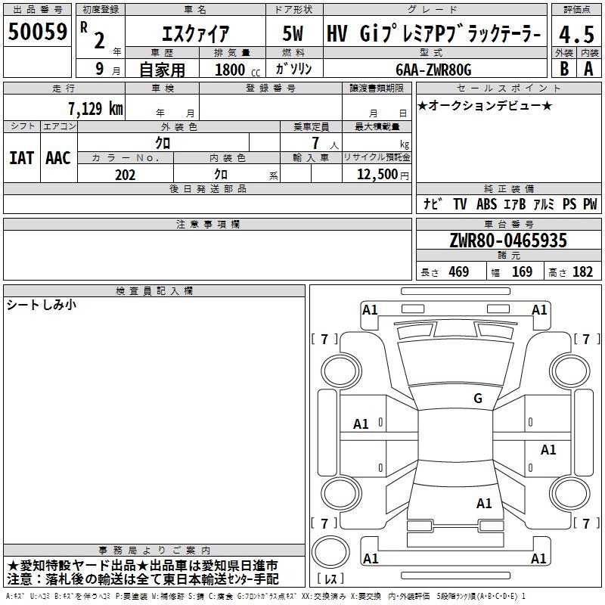The image size is (605, 605).
Task: Select the 注意：落札後の輸送 notice line
Action: tap(142, 579)
